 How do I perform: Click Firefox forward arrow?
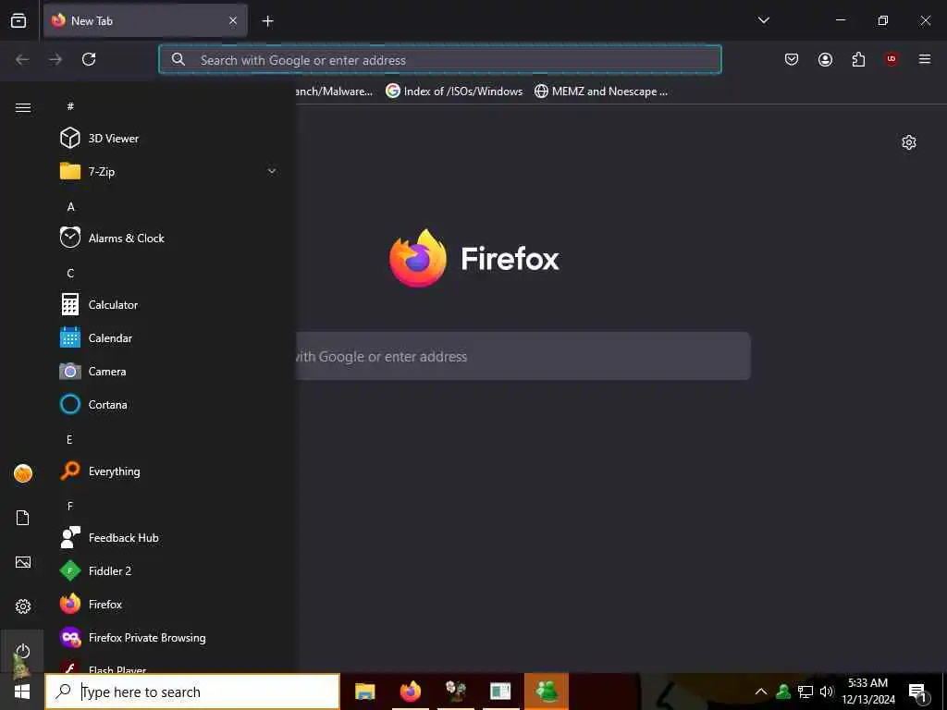coord(55,59)
